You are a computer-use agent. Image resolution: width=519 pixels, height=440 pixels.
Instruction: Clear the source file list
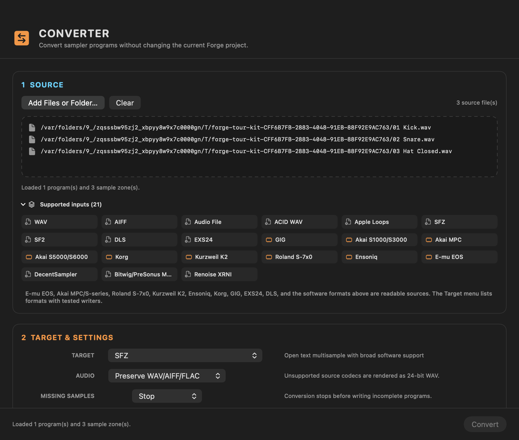(125, 103)
